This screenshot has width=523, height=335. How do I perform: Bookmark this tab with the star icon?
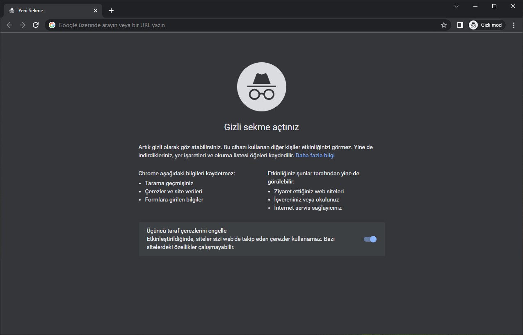click(x=443, y=25)
